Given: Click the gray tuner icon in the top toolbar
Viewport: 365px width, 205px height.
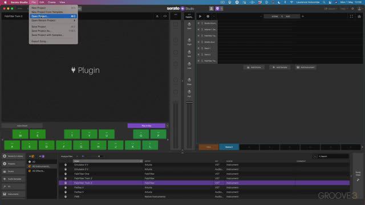Looking at the screenshot, I should (x=211, y=9).
